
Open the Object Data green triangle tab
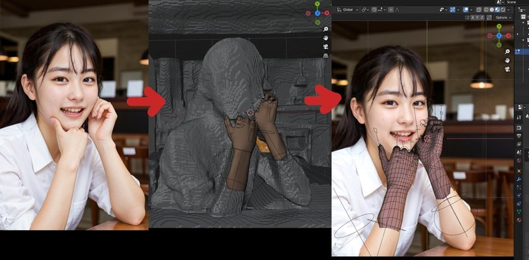(519, 212)
